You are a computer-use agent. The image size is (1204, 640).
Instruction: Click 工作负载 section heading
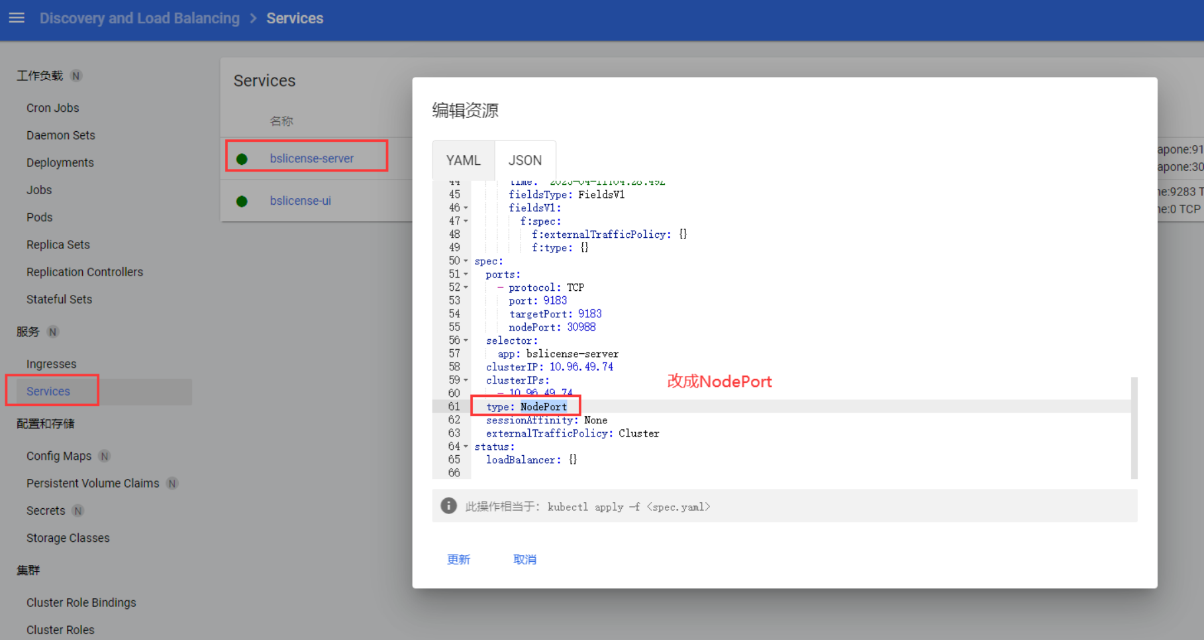[40, 76]
